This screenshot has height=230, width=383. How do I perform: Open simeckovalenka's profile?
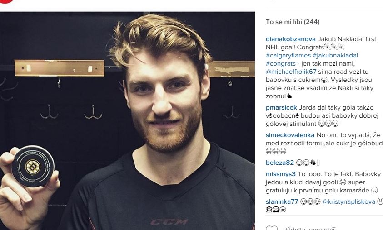(290, 135)
